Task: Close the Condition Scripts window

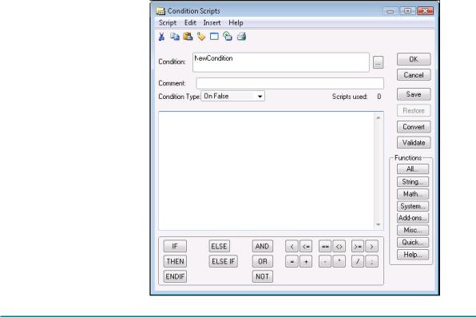Action: tap(426, 11)
